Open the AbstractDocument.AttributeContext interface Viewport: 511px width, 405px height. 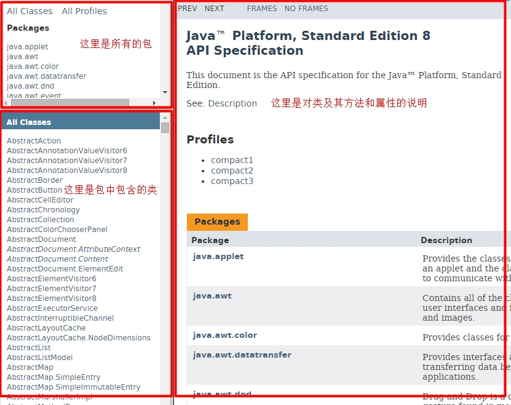pyautogui.click(x=74, y=249)
